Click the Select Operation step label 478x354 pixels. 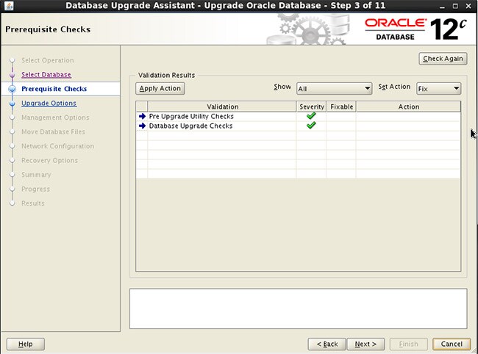tap(48, 60)
